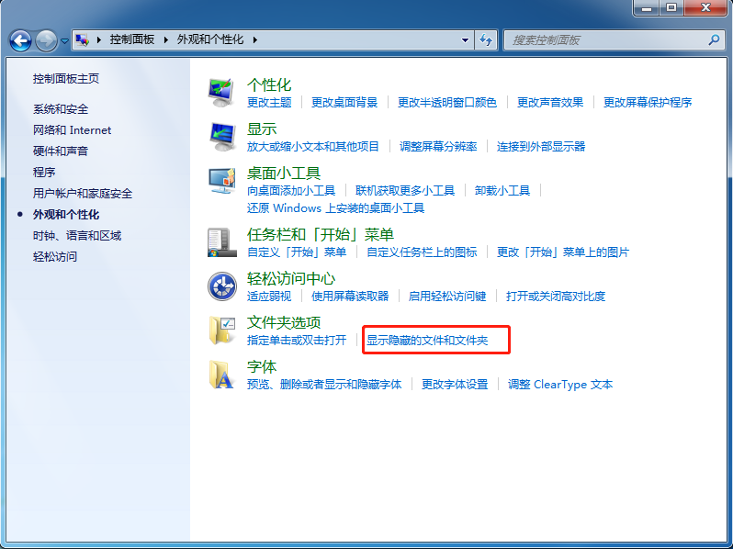Image resolution: width=733 pixels, height=549 pixels.
Task: Open the recent pages dropdown arrow
Action: (x=64, y=41)
